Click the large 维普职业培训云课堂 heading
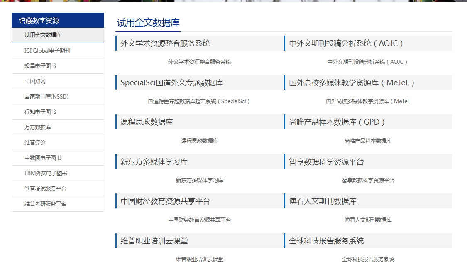This screenshot has height=270, width=467. [154, 241]
